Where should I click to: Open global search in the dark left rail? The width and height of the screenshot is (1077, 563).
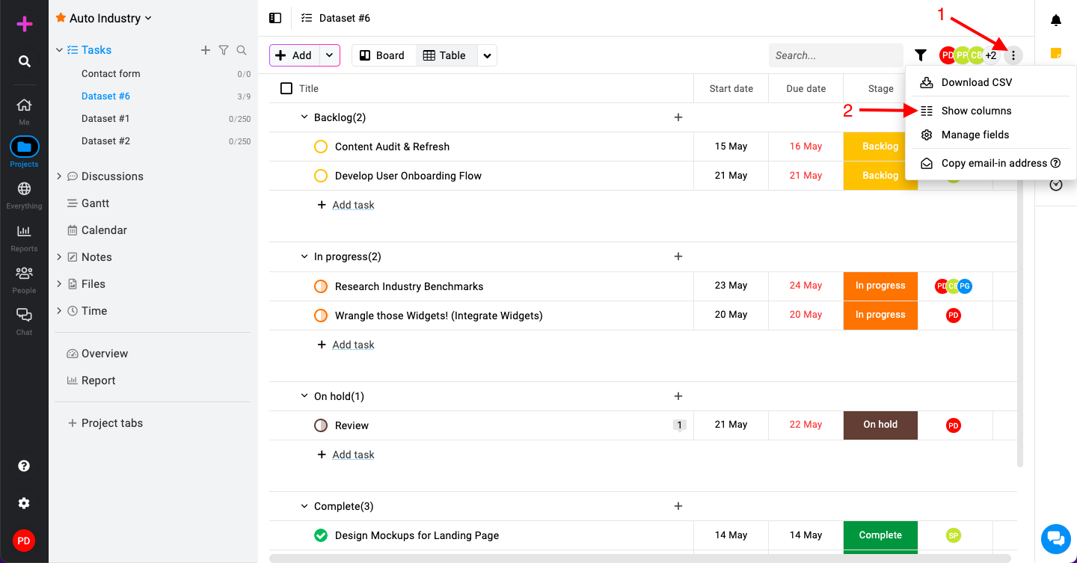[25, 61]
